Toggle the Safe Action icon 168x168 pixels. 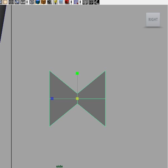pos(17,2)
